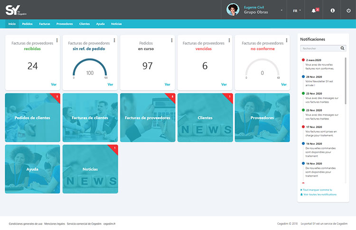The height and width of the screenshot is (230, 356).
Task: Focus the Rechercher notifications search field
Action: [319, 48]
